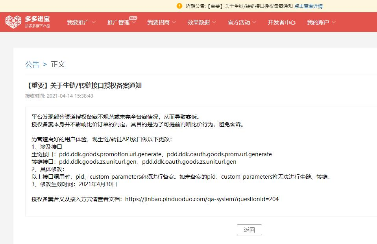The width and height of the screenshot is (377, 244).
Task: Expand the 效果数据 dropdown chevron
Action: (x=214, y=22)
